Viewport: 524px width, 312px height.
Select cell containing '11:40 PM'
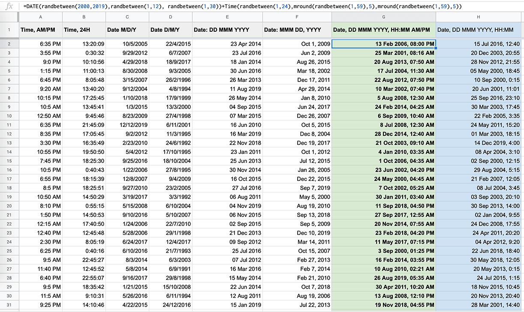click(41, 269)
